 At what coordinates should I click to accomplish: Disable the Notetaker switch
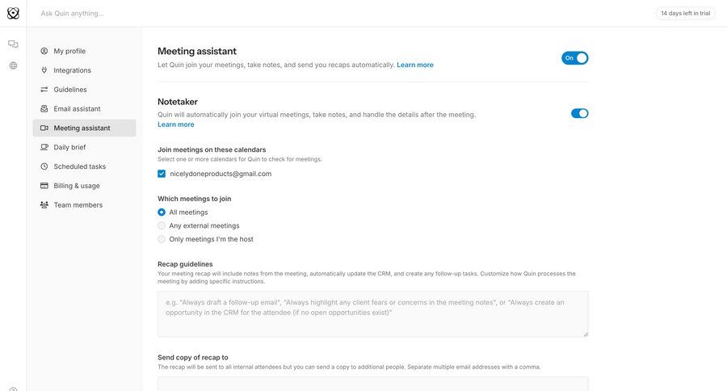579,113
